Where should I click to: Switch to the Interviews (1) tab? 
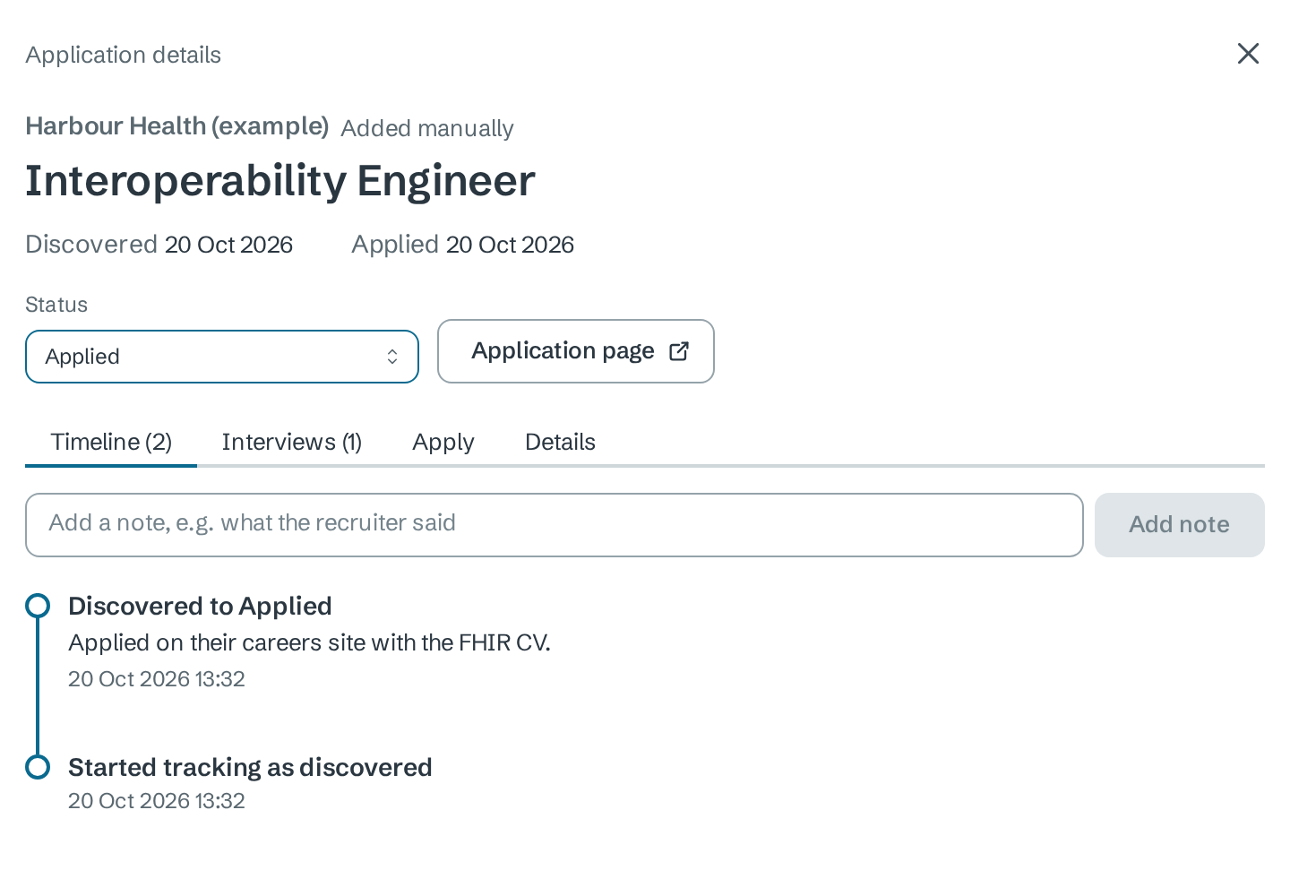292,442
